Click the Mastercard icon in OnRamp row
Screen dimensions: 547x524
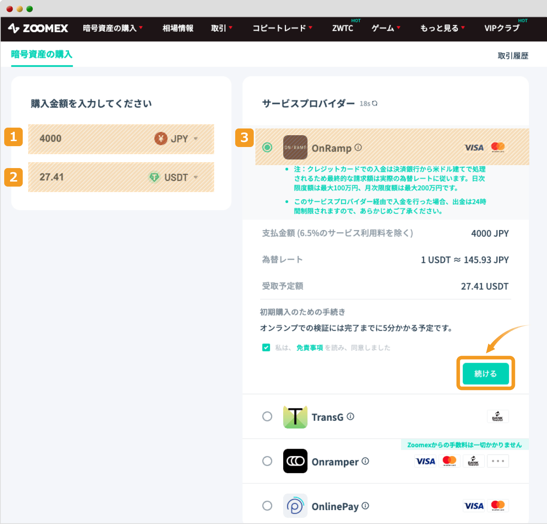pos(498,147)
